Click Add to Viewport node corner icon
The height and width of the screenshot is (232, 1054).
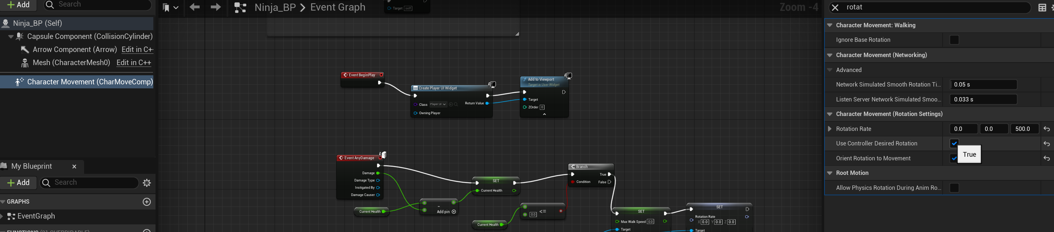[568, 76]
